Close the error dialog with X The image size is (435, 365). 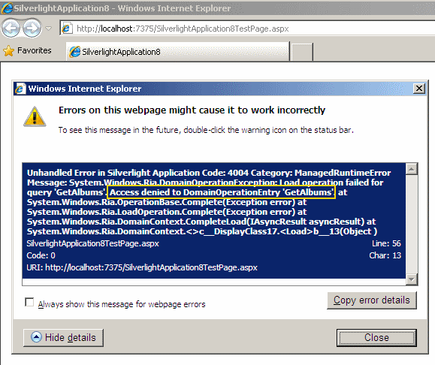click(x=419, y=89)
